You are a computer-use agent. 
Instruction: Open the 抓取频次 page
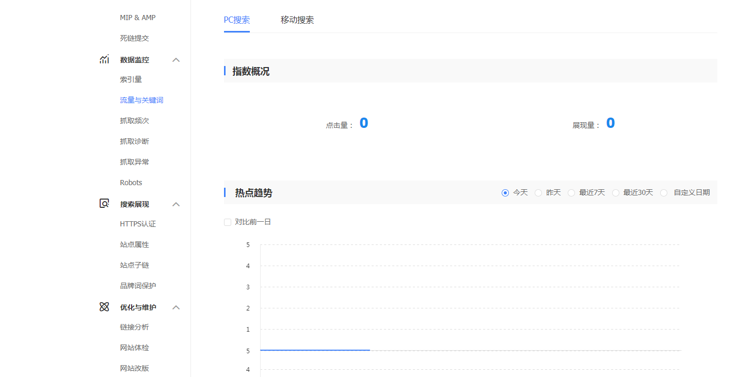[x=134, y=121]
